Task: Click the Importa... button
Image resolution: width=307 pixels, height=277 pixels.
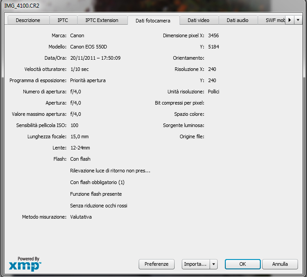Action: 196,264
